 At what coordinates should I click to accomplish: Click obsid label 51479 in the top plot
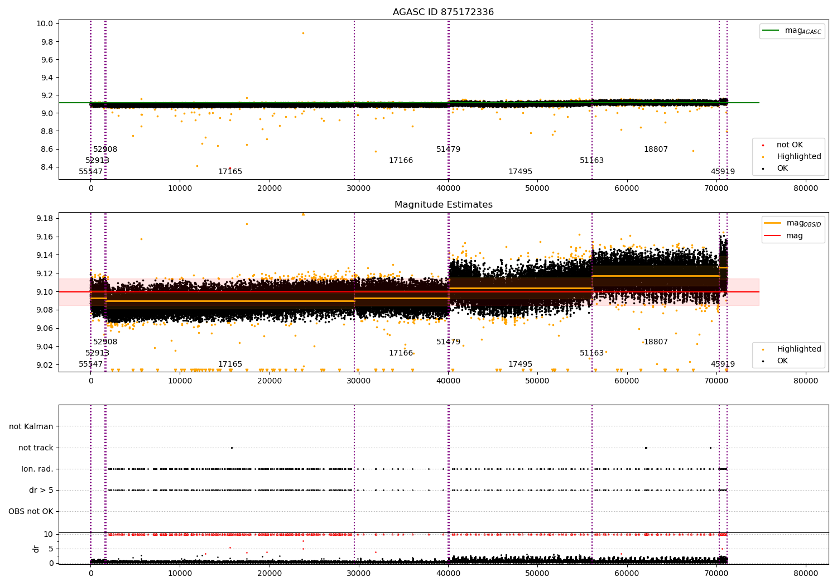point(448,149)
